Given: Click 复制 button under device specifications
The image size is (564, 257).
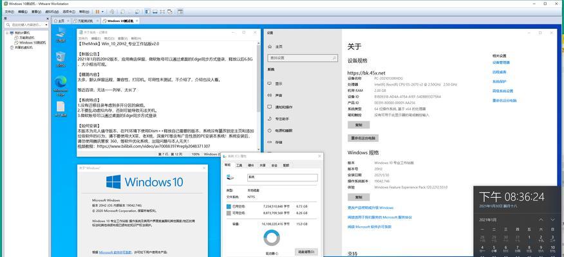Looking at the screenshot, I should [359, 125].
